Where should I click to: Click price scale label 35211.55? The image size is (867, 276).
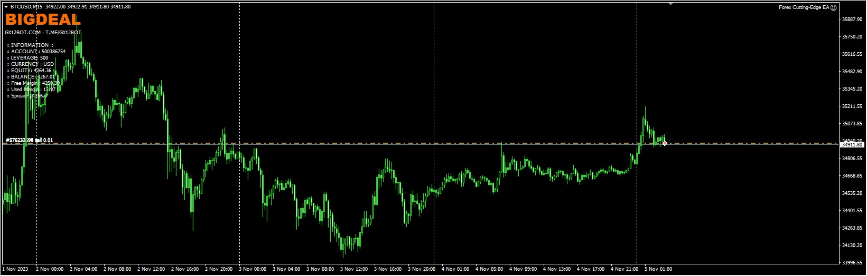tap(852, 106)
